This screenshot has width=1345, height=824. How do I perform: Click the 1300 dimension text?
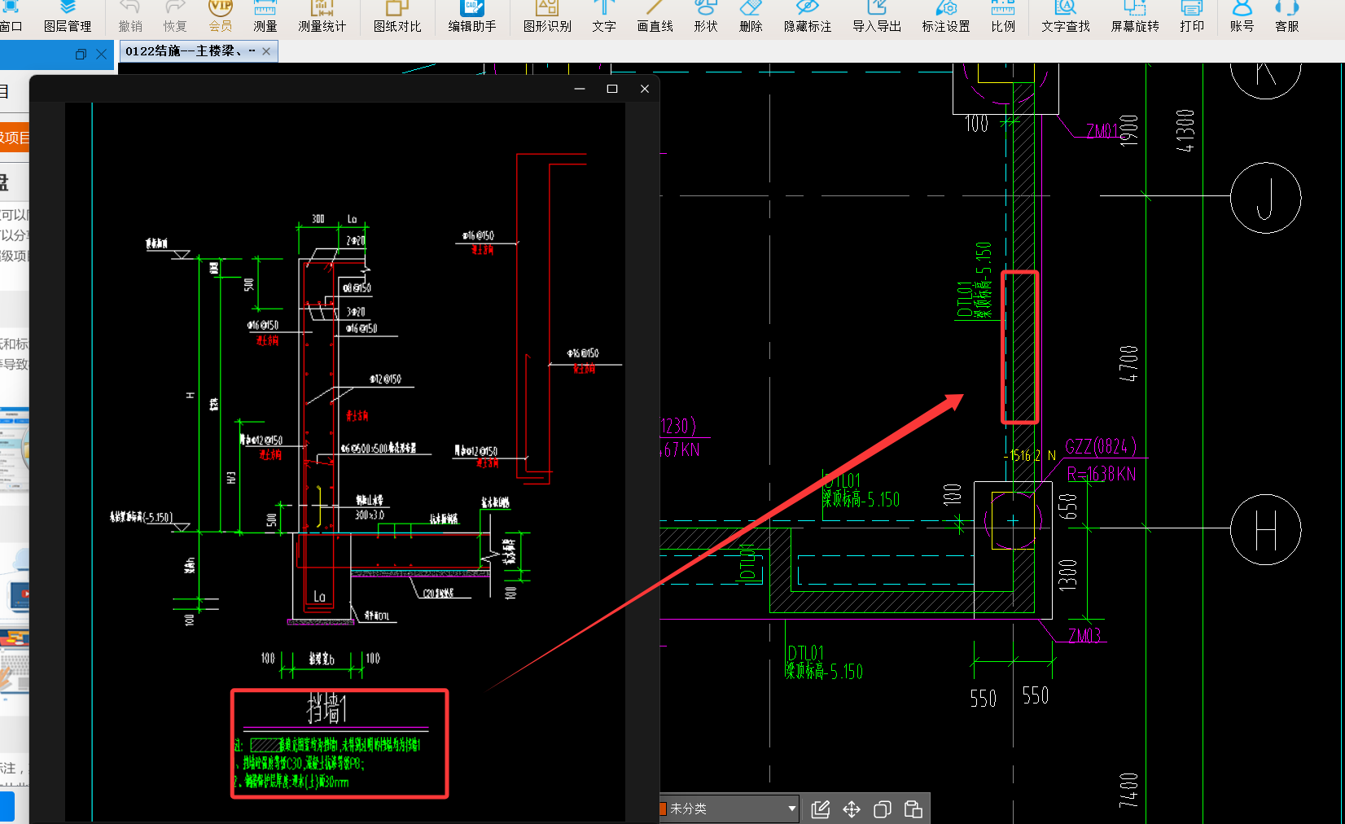point(1068,574)
